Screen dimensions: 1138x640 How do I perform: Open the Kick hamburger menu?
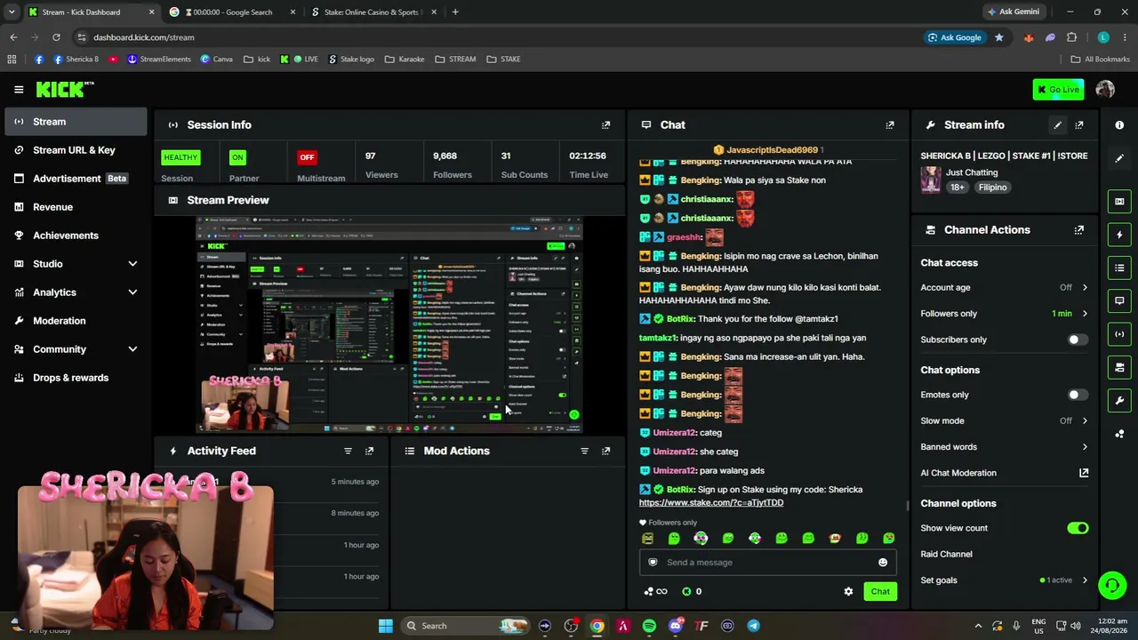pyautogui.click(x=19, y=89)
